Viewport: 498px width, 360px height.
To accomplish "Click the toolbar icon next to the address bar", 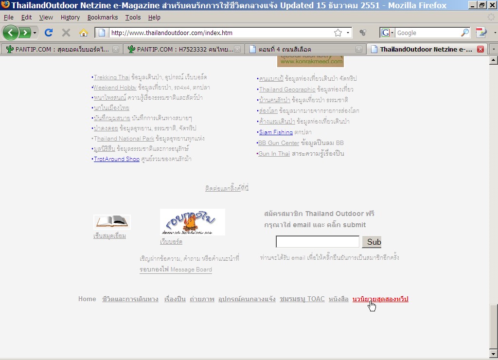I will [x=363, y=33].
